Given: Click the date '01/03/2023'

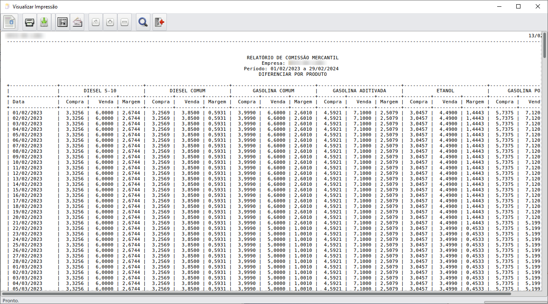Looking at the screenshot, I should click(x=28, y=267).
